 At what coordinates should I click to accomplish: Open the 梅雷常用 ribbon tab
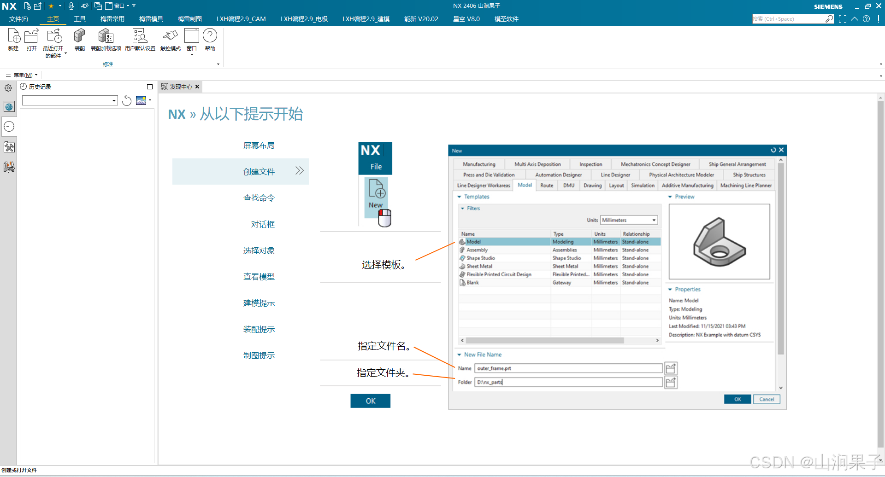[112, 19]
